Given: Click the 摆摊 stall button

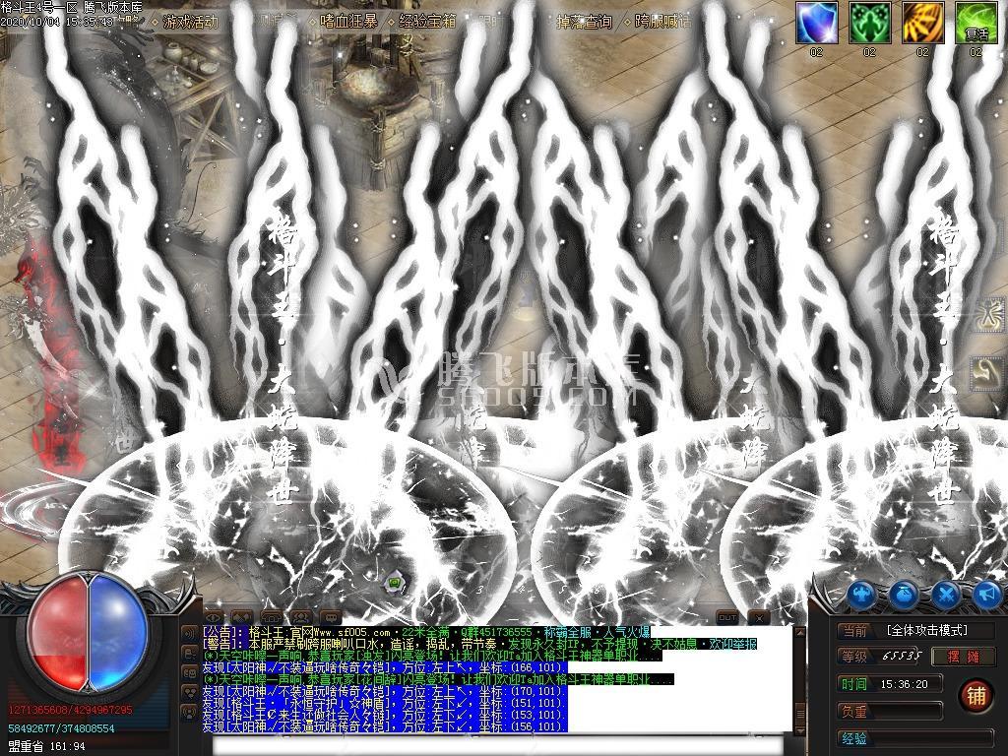Looking at the screenshot, I should pyautogui.click(x=963, y=657).
